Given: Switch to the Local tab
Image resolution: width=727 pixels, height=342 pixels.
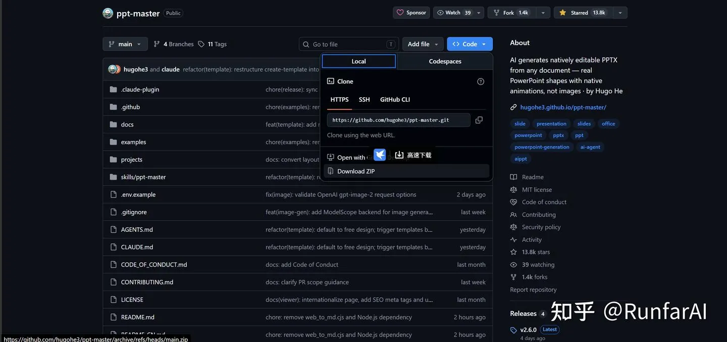Looking at the screenshot, I should pyautogui.click(x=359, y=61).
